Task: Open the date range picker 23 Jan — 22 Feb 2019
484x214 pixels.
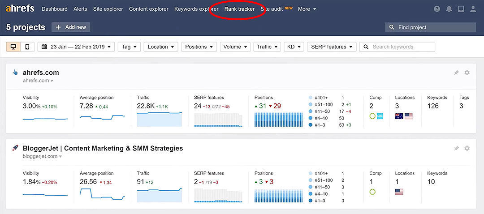Action: point(76,47)
